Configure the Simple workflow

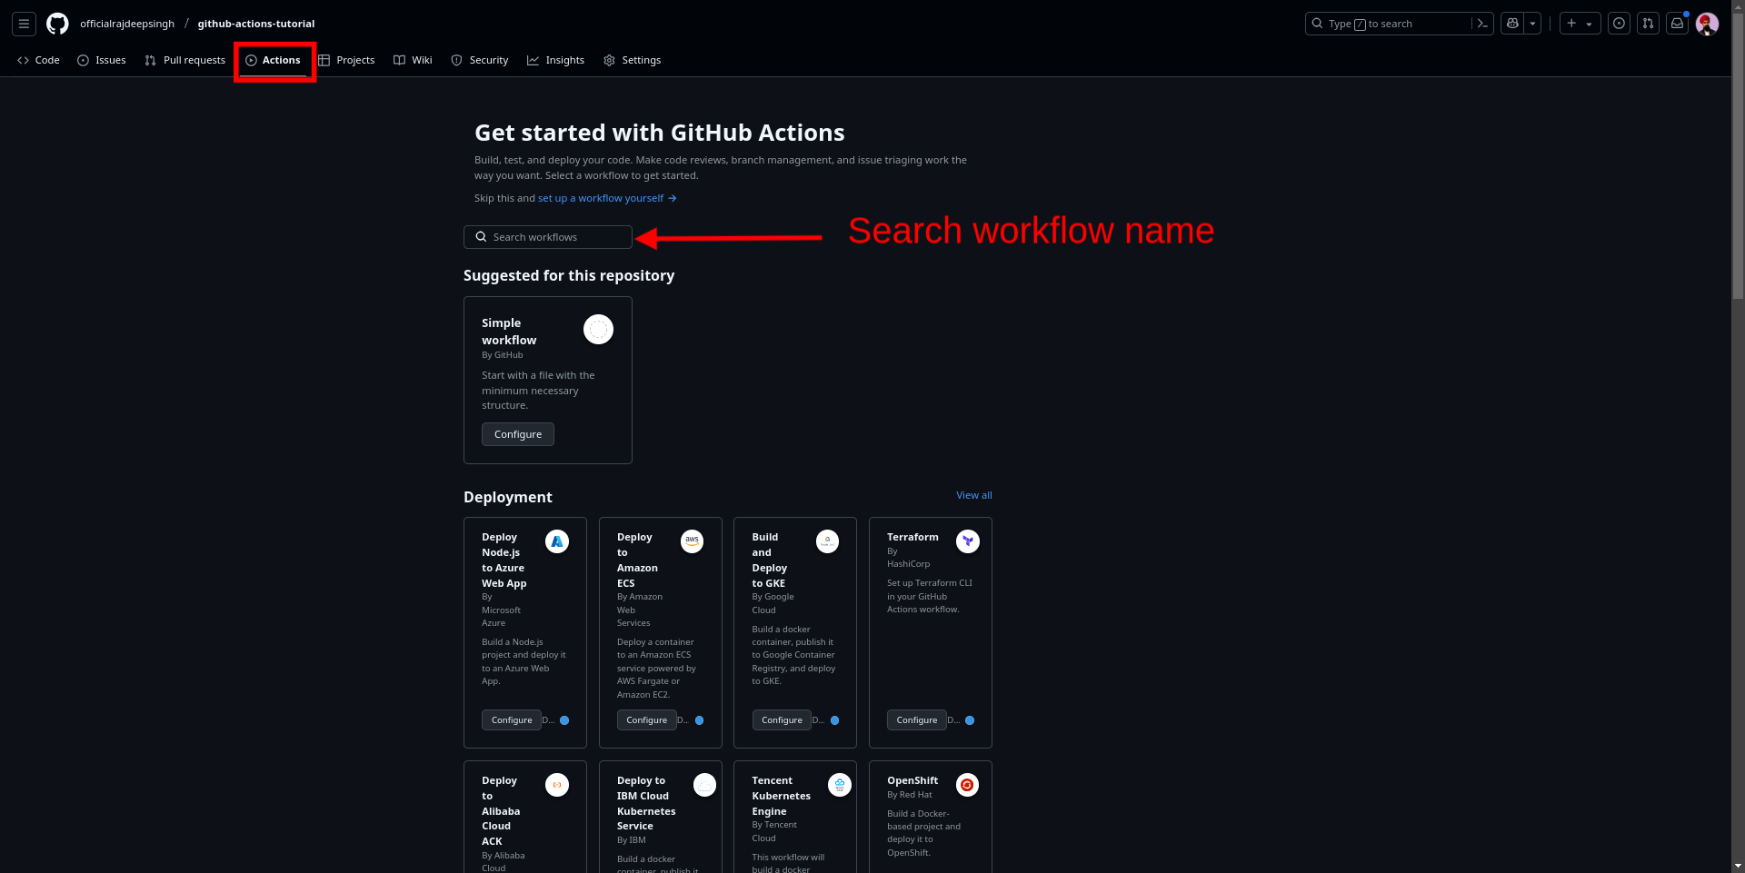click(518, 434)
